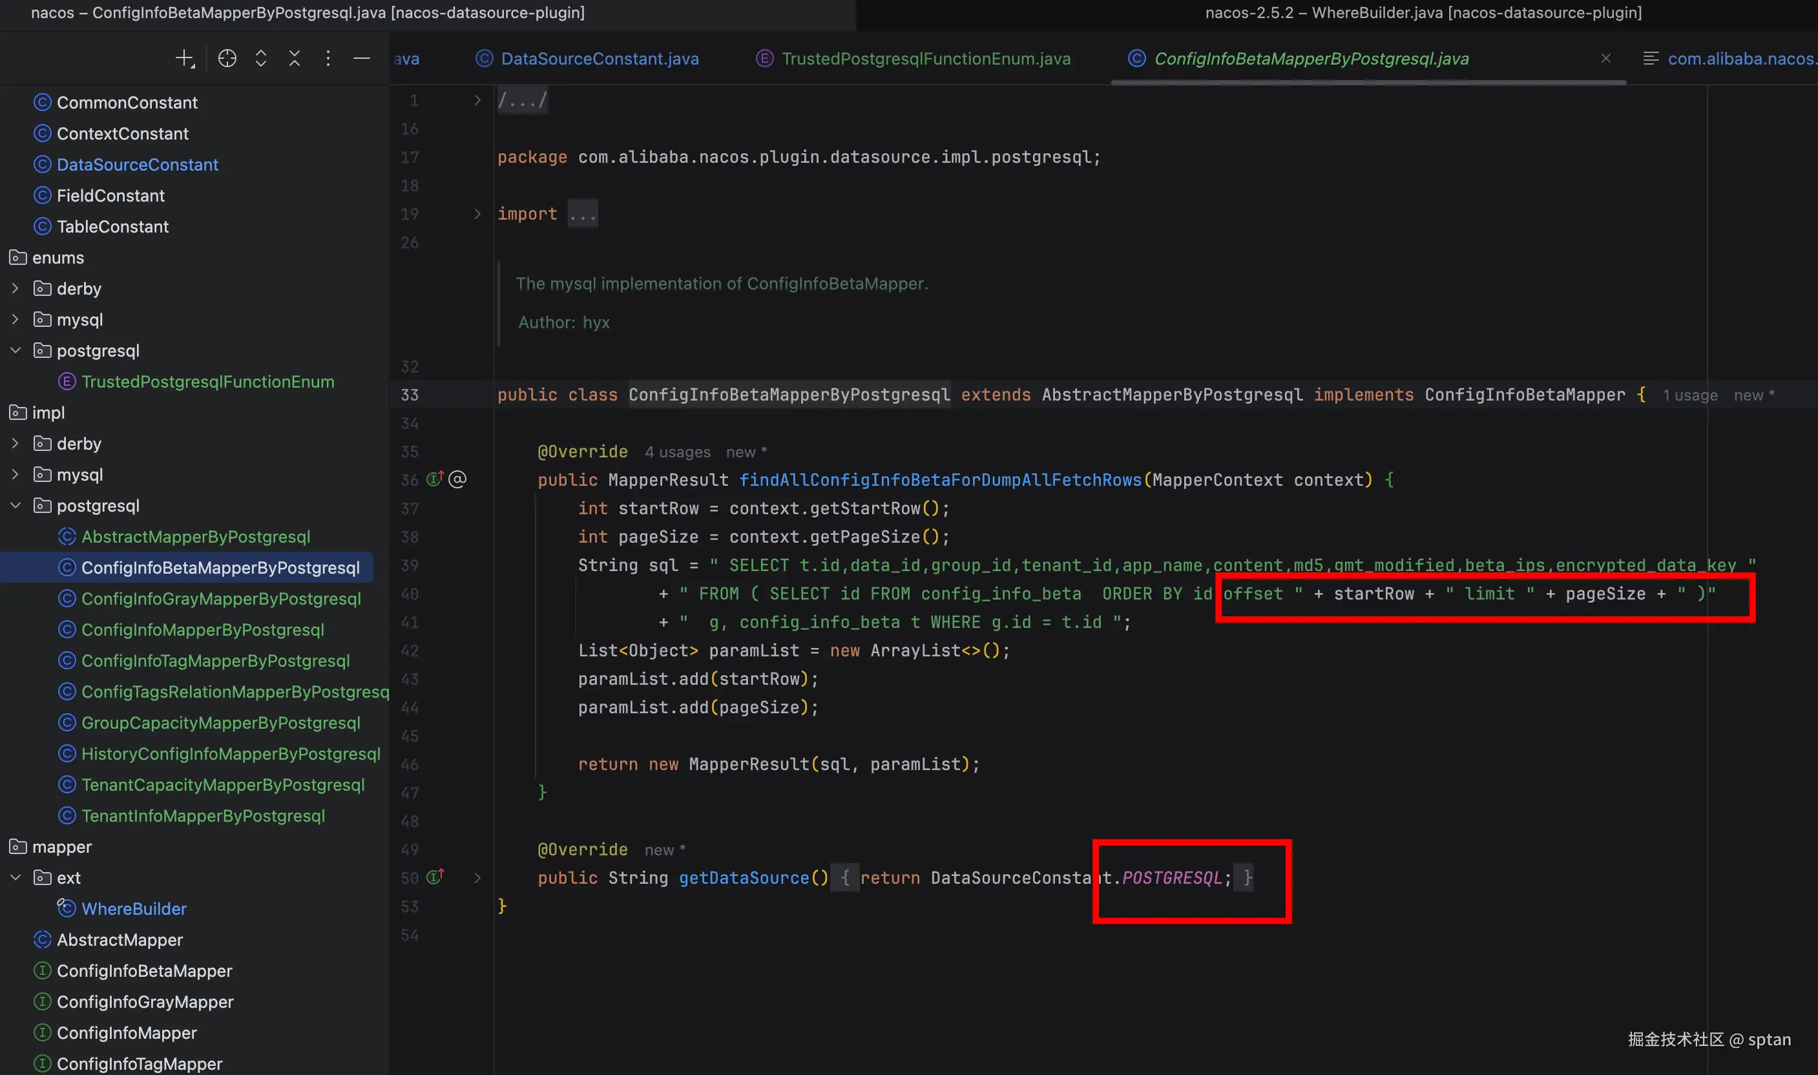Unfold the collapsed import block on line 19
The height and width of the screenshot is (1075, 1818).
pos(477,214)
